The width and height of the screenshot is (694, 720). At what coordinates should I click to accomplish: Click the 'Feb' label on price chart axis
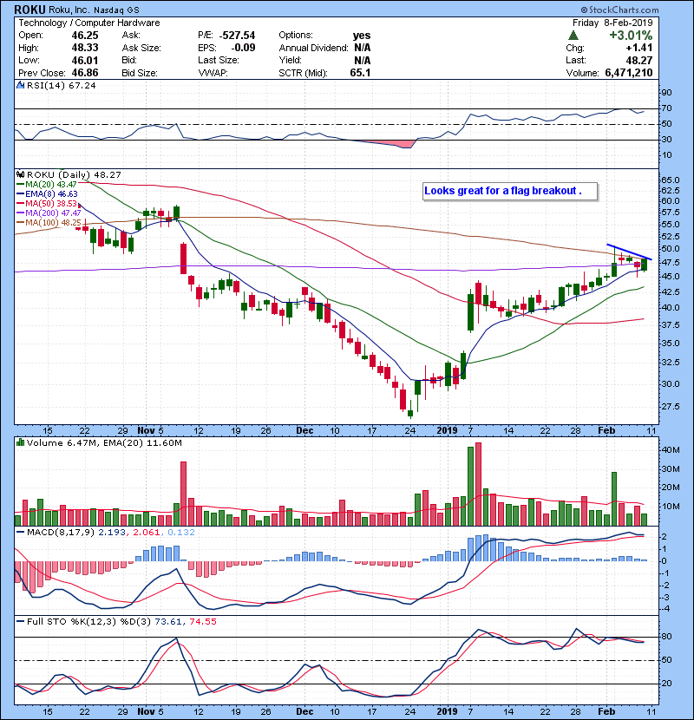point(606,430)
